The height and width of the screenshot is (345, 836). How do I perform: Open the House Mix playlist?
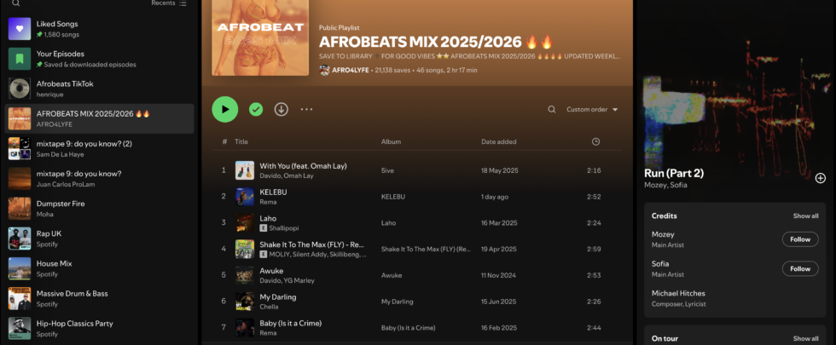point(99,268)
